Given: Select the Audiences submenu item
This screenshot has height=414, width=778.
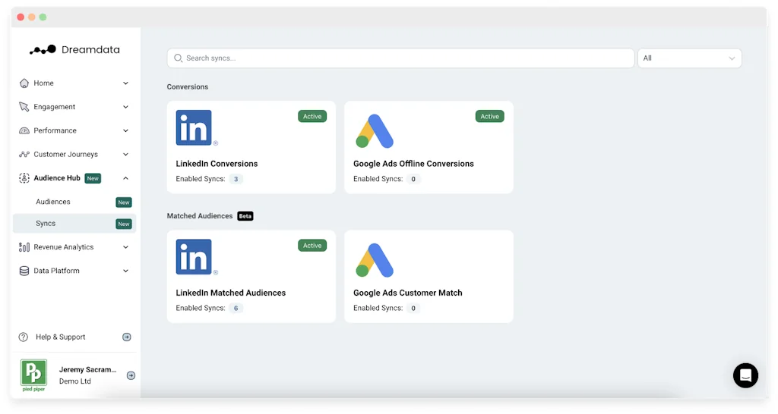Looking at the screenshot, I should click(74, 202).
